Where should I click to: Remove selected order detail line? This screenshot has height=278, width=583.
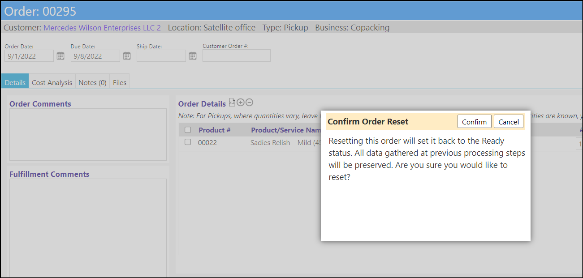[x=250, y=103]
